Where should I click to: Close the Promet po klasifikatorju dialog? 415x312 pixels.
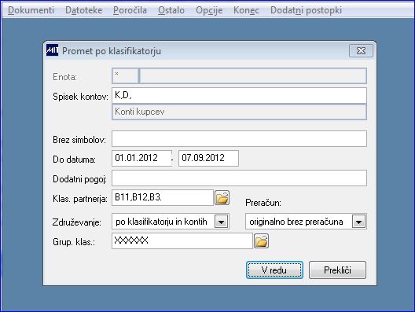pyautogui.click(x=361, y=50)
